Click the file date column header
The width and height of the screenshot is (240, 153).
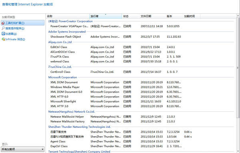[152, 16]
